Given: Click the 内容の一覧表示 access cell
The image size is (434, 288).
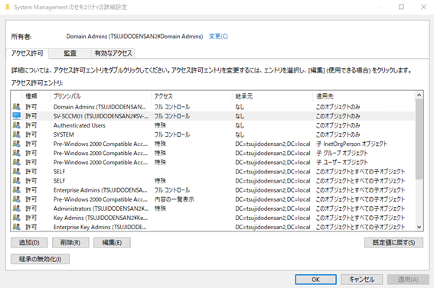Looking at the screenshot, I should click(x=174, y=199).
